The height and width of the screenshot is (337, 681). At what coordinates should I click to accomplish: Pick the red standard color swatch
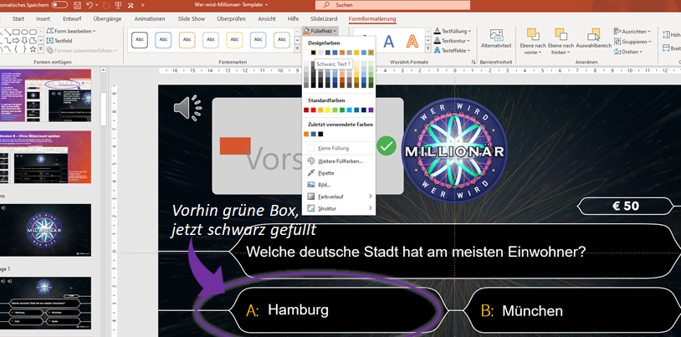313,110
